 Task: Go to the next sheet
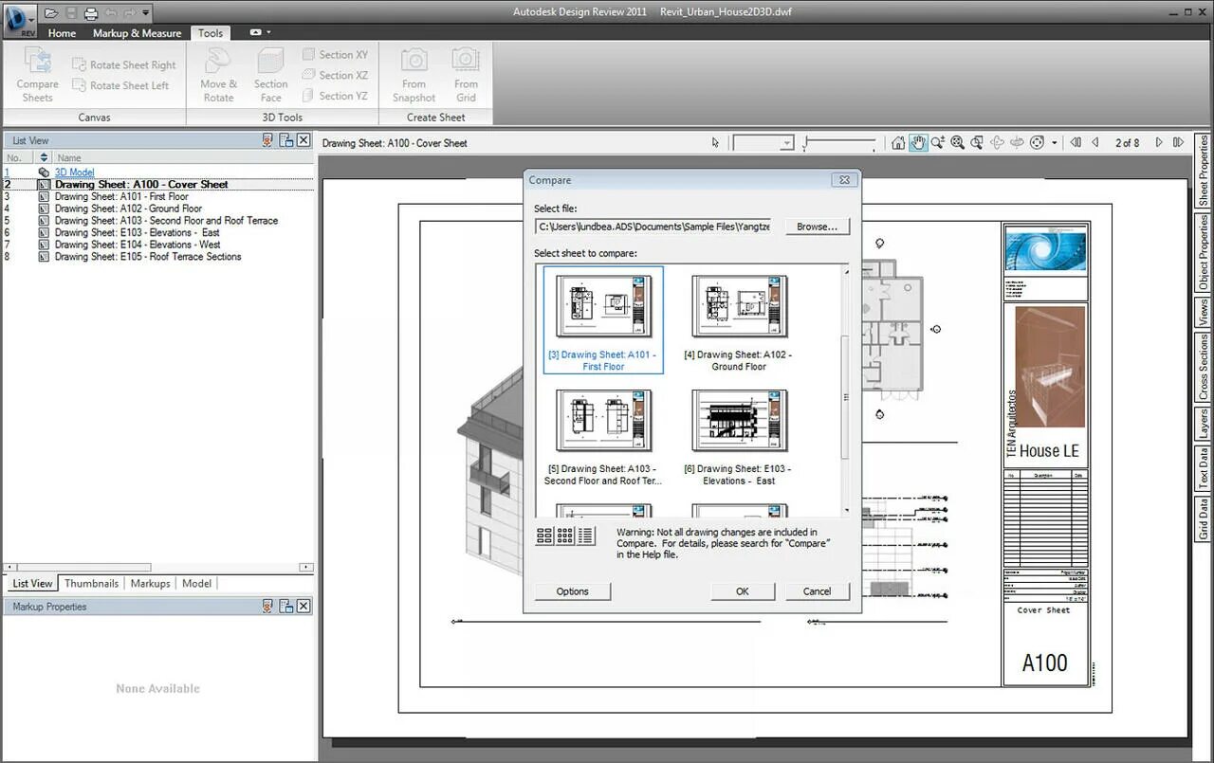(x=1159, y=143)
